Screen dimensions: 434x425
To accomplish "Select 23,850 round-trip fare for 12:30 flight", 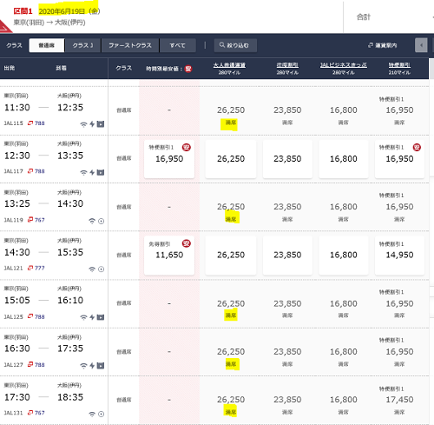I will tap(287, 159).
